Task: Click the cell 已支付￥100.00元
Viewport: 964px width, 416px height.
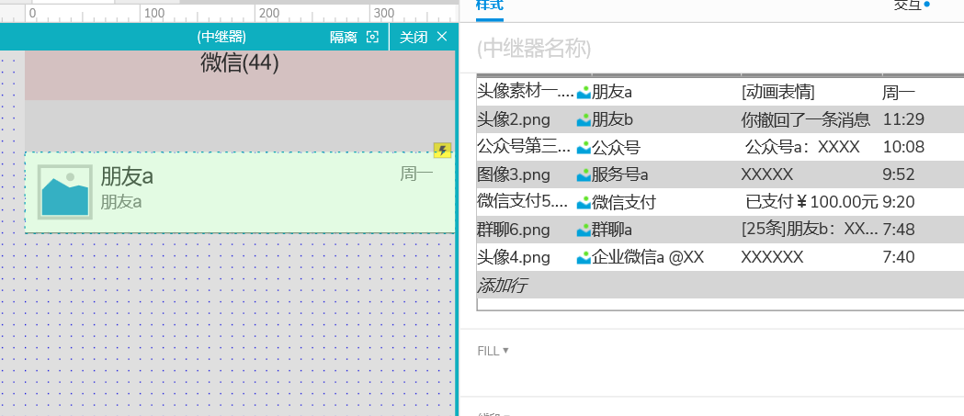Action: [x=811, y=201]
